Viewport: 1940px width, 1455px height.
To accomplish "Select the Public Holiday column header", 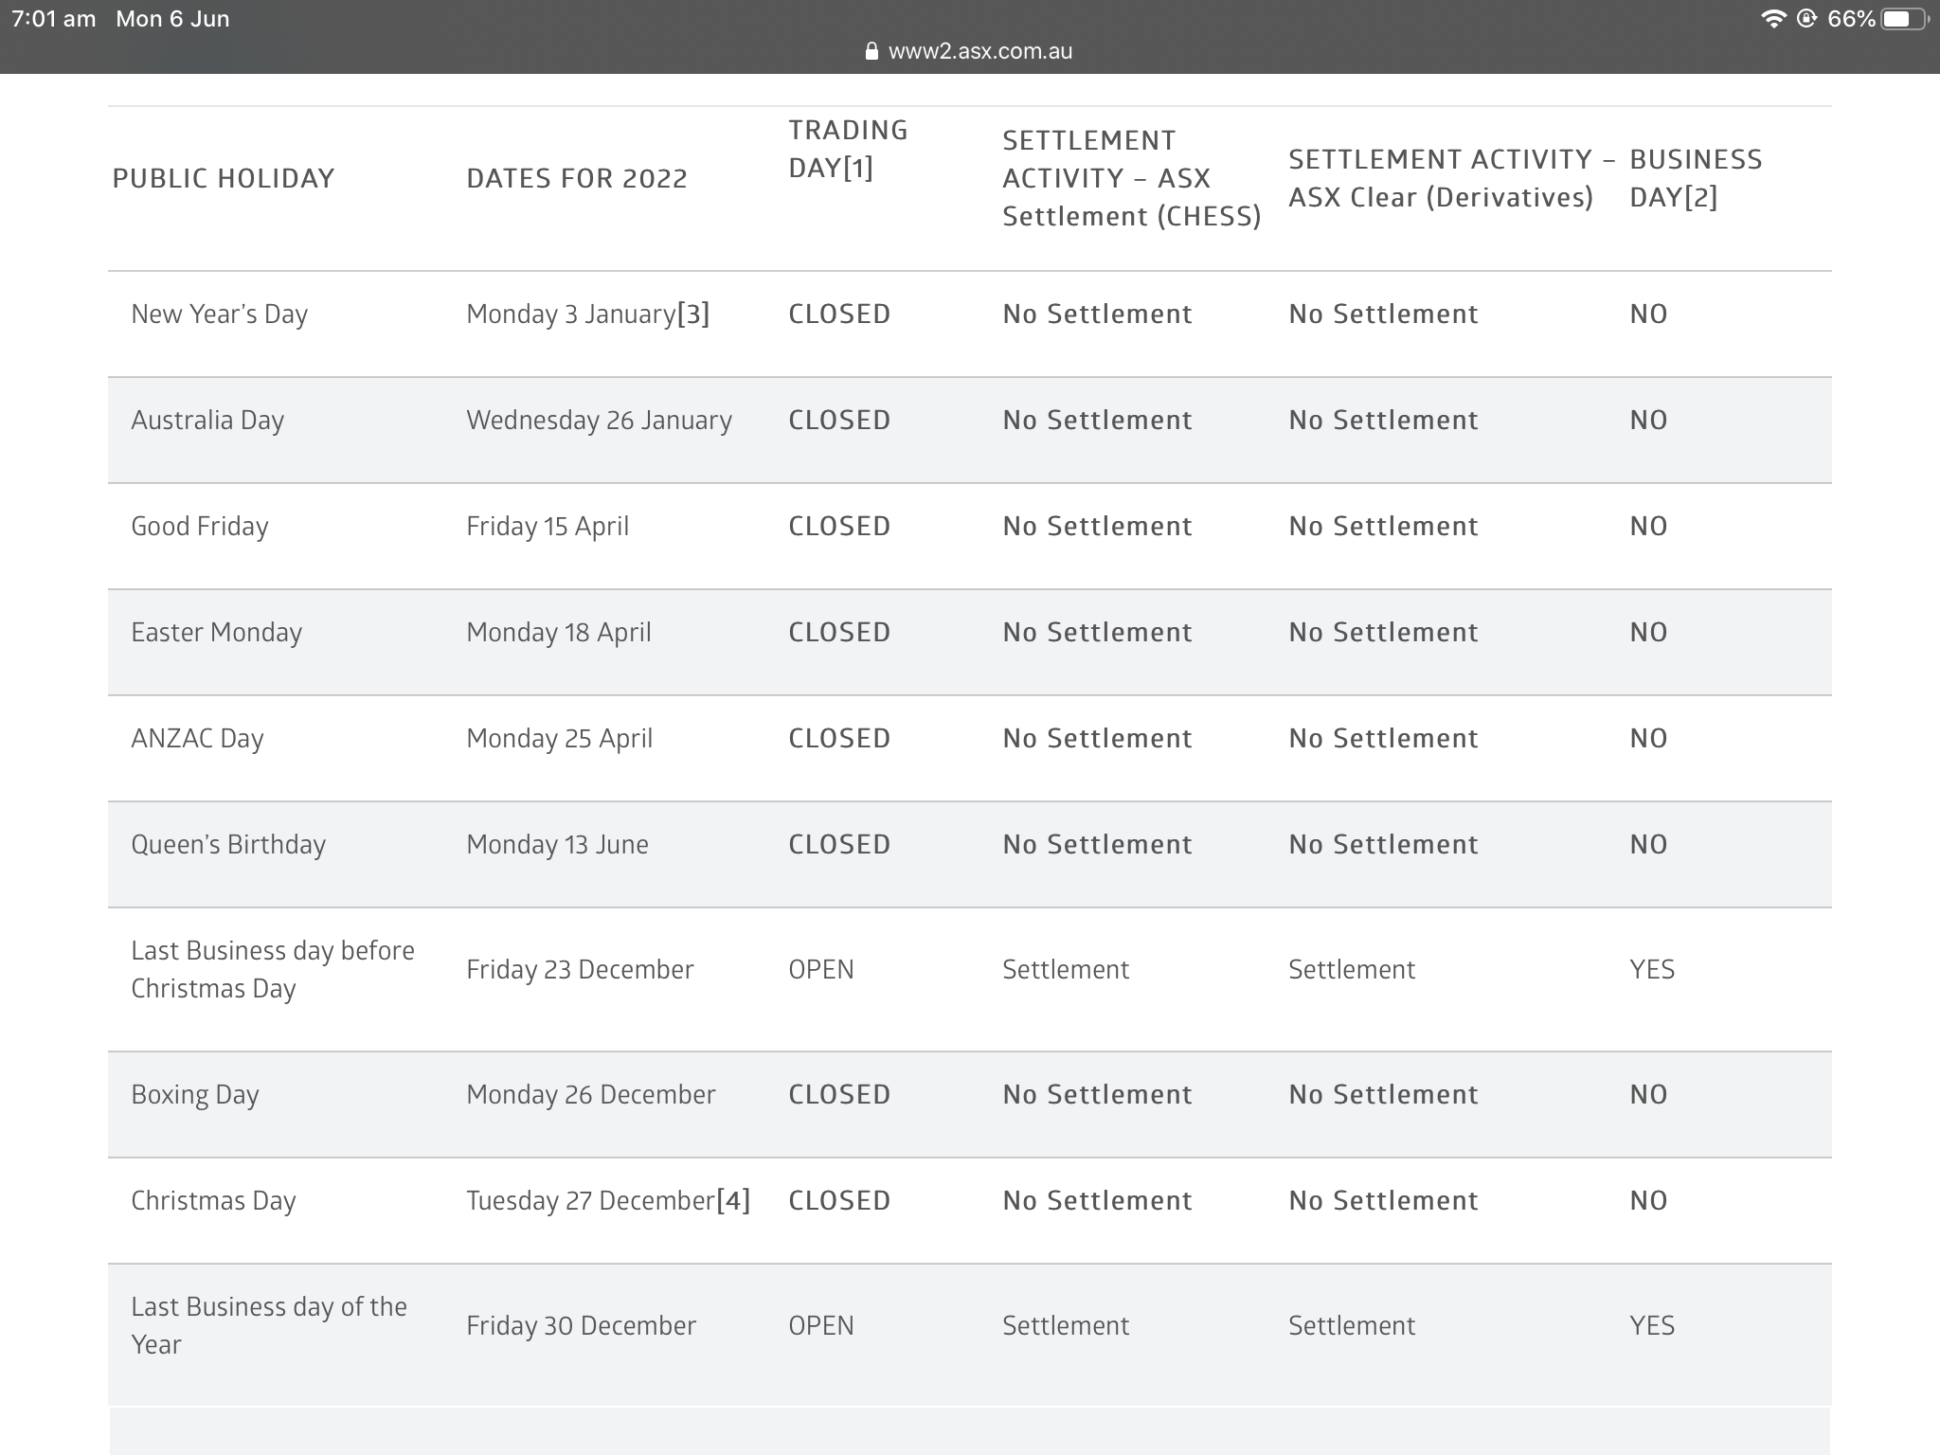I will (224, 179).
